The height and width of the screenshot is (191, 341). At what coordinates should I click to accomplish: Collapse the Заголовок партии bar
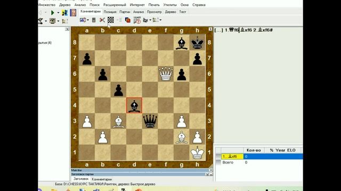pos(211,175)
